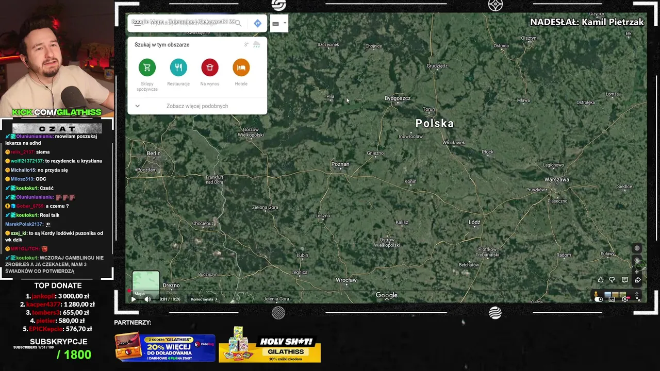Click the globe view icon
660x371 pixels.
637,248
